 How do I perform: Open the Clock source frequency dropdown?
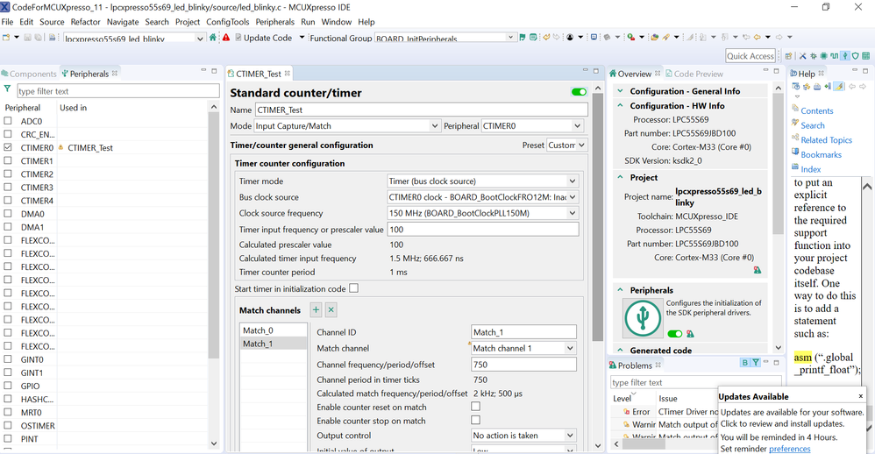coord(483,213)
